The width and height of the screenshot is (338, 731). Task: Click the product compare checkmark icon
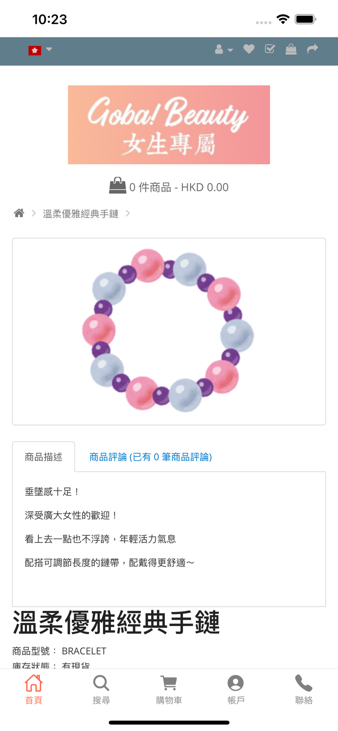coord(270,49)
